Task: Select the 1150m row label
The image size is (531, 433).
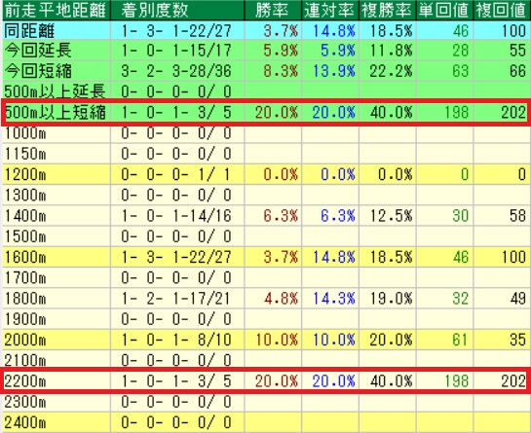Action: click(25, 154)
